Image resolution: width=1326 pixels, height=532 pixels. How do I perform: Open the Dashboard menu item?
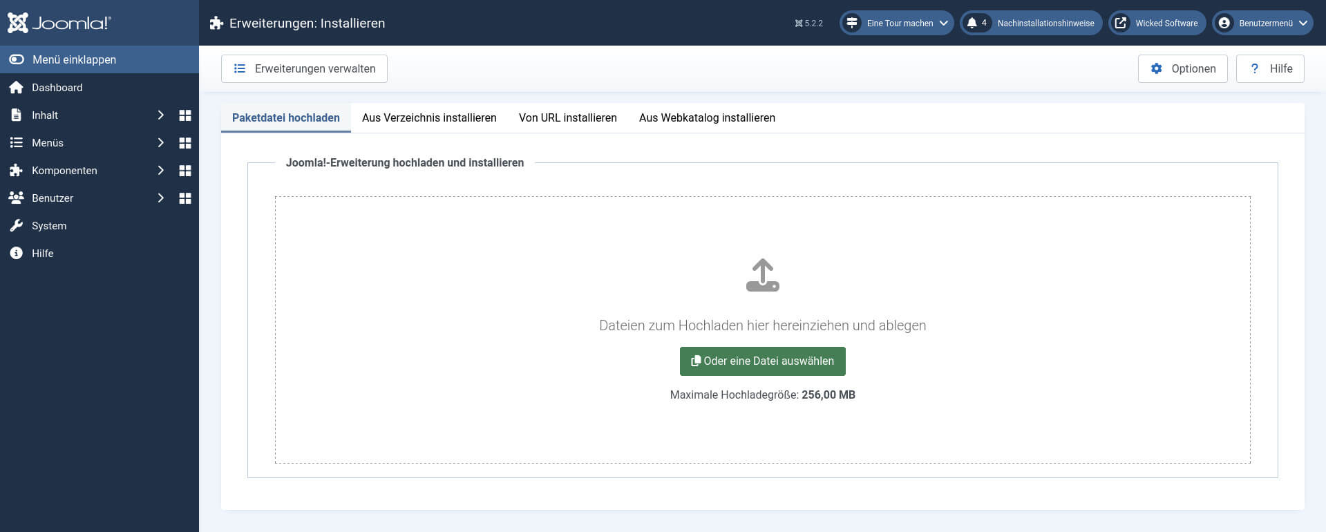(100, 88)
